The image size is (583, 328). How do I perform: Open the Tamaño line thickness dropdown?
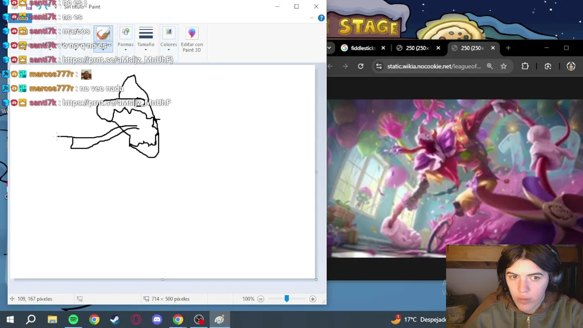[146, 39]
